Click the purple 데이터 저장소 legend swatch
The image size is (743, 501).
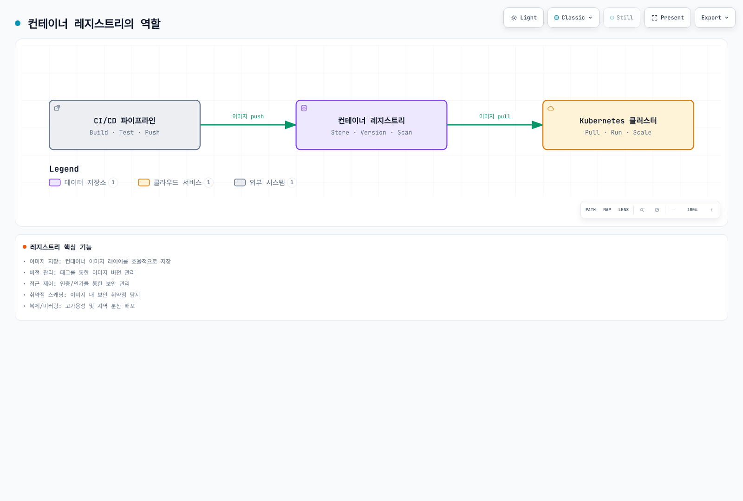[55, 182]
